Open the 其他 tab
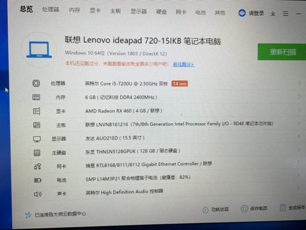306x230 pixels. click(x=220, y=13)
